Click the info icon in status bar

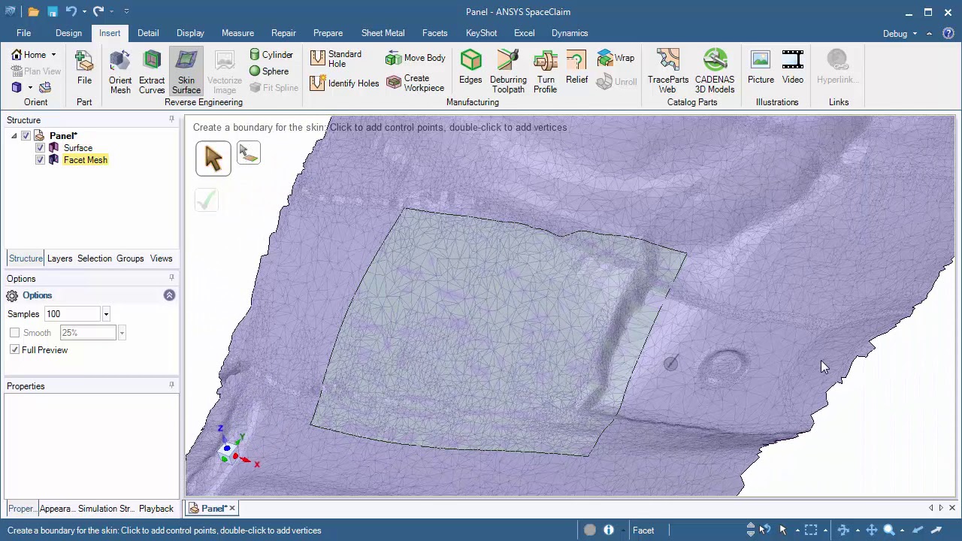pyautogui.click(x=609, y=530)
